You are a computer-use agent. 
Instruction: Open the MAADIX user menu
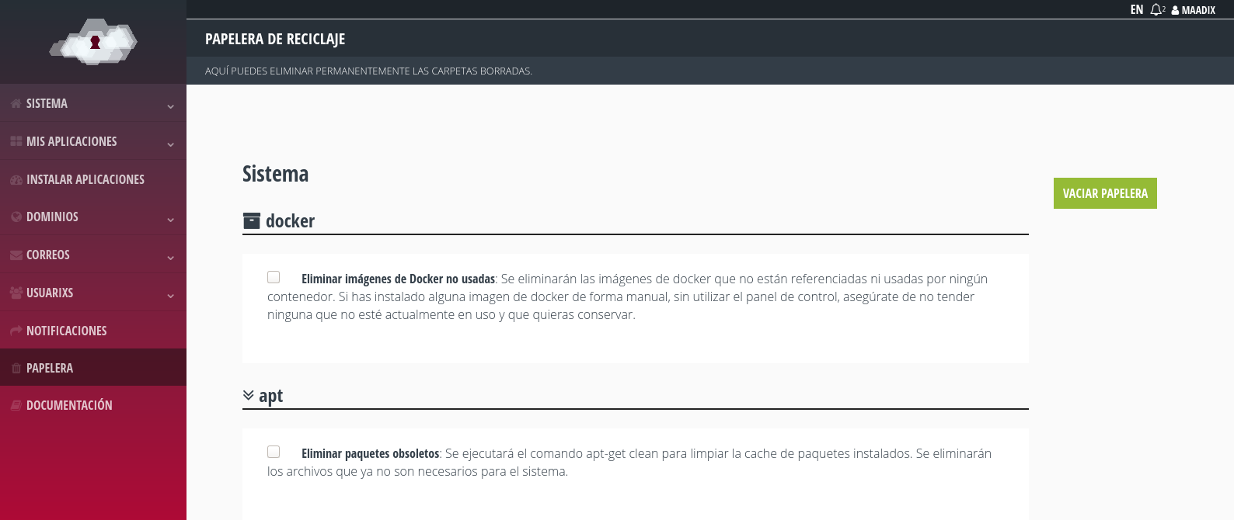tap(1194, 10)
